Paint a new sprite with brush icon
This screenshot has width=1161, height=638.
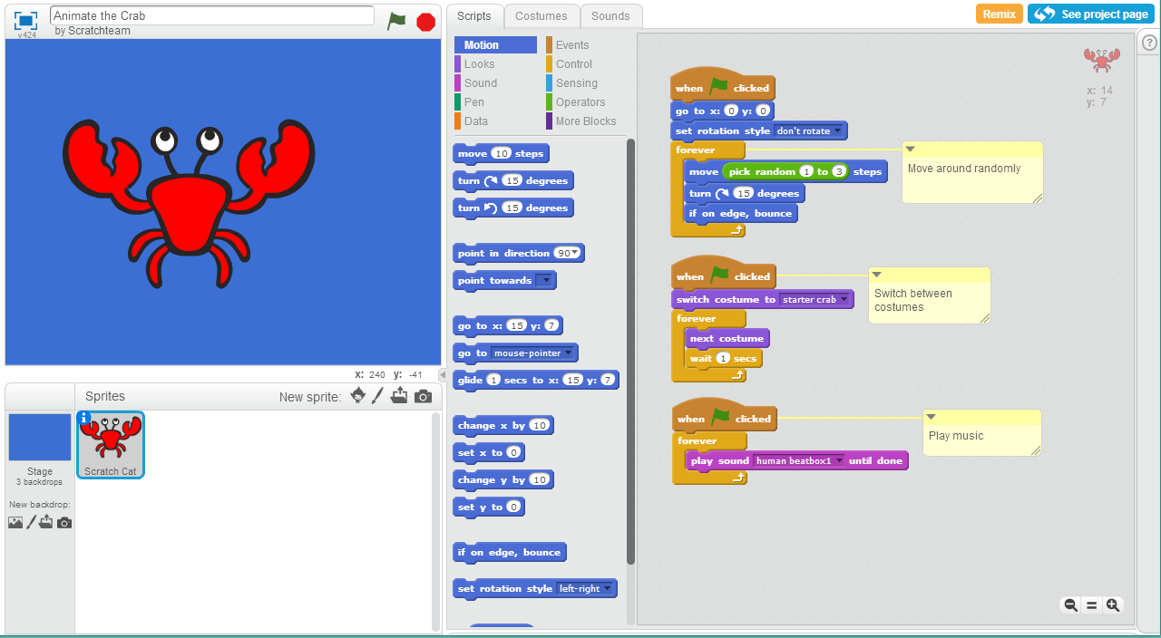coord(378,396)
